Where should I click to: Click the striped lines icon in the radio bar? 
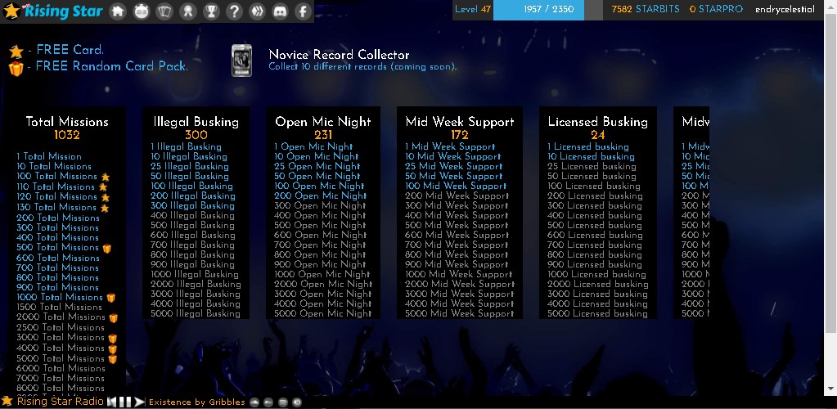point(283,402)
